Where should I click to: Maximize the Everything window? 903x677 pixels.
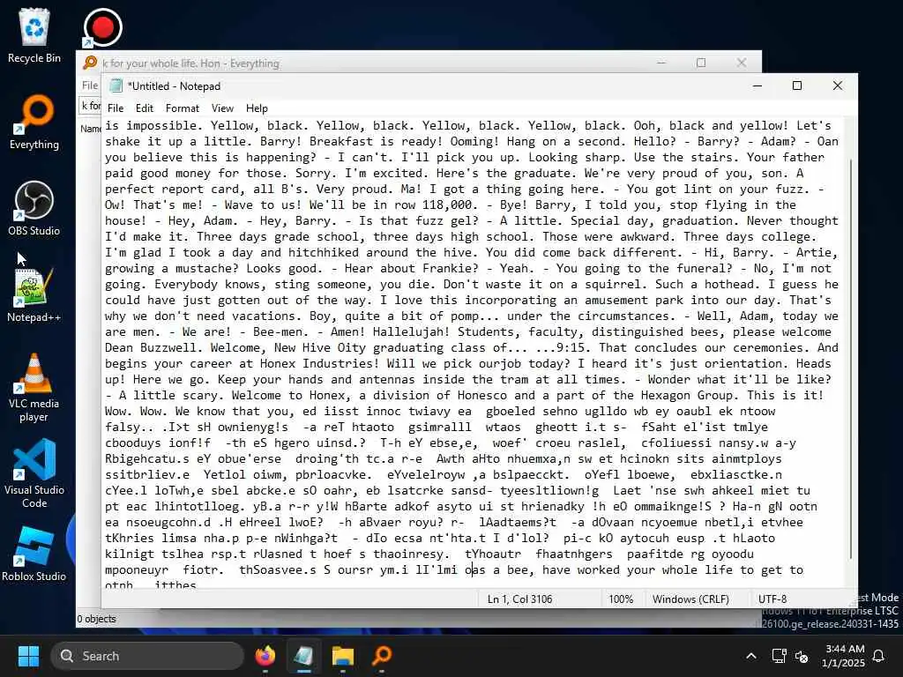coord(701,63)
